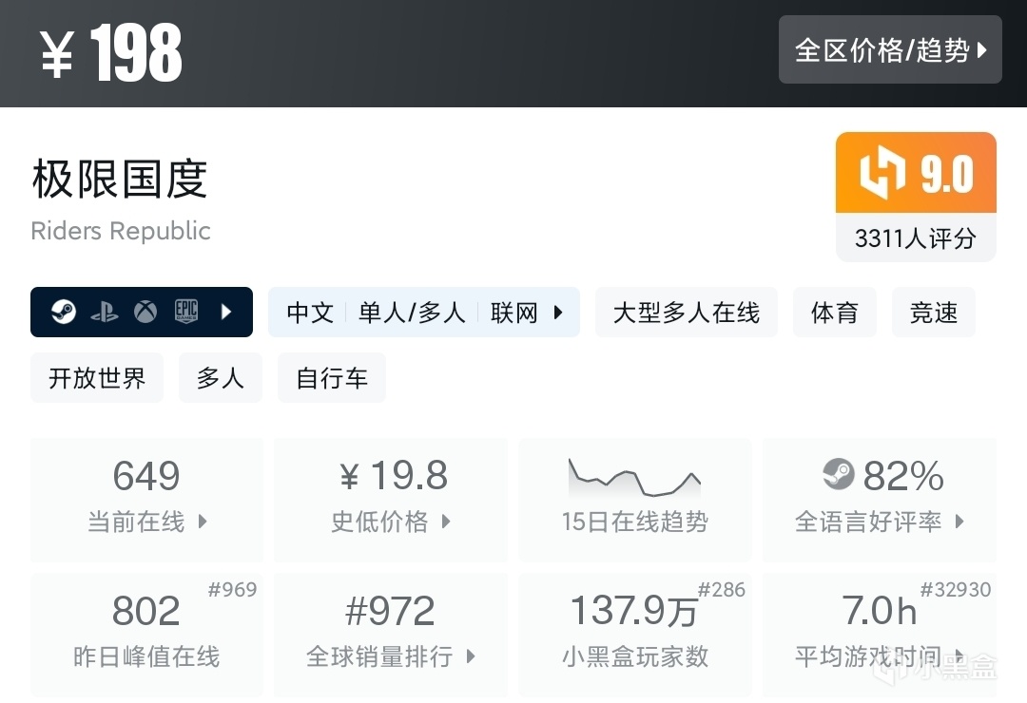This screenshot has width=1027, height=703.
Task: Tap the 开放世界 tag
Action: click(97, 378)
